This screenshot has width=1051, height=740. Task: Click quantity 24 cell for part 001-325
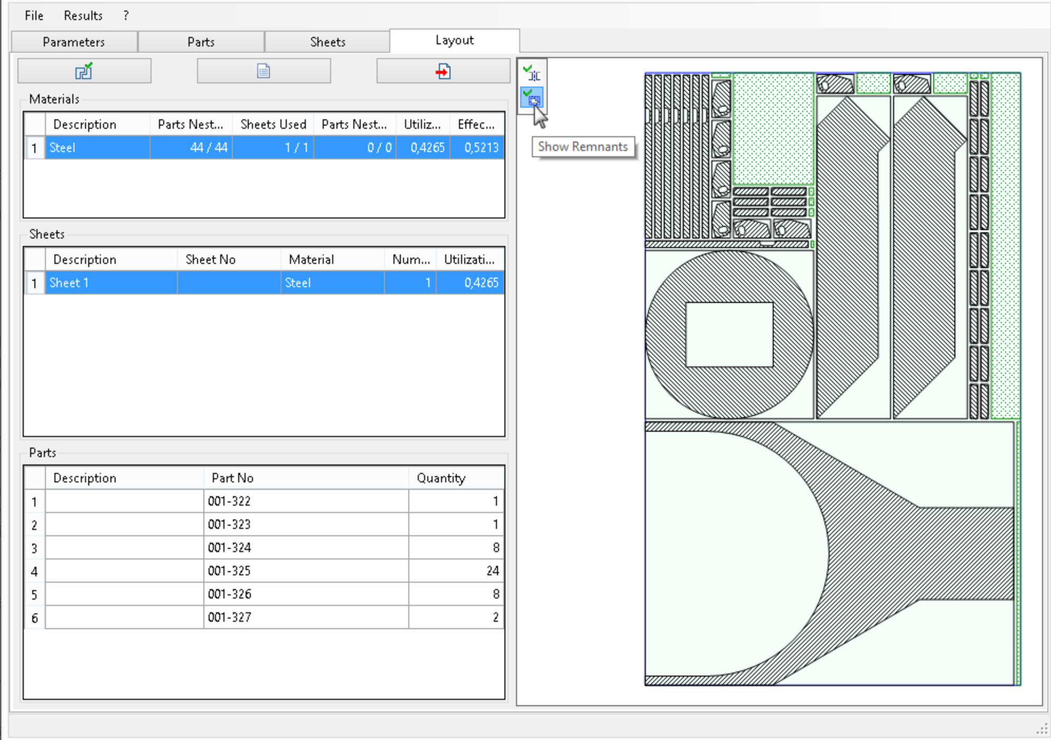pyautogui.click(x=456, y=571)
